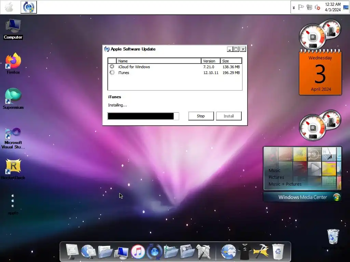Click the network tray icon
The image size is (350, 262).
(309, 8)
